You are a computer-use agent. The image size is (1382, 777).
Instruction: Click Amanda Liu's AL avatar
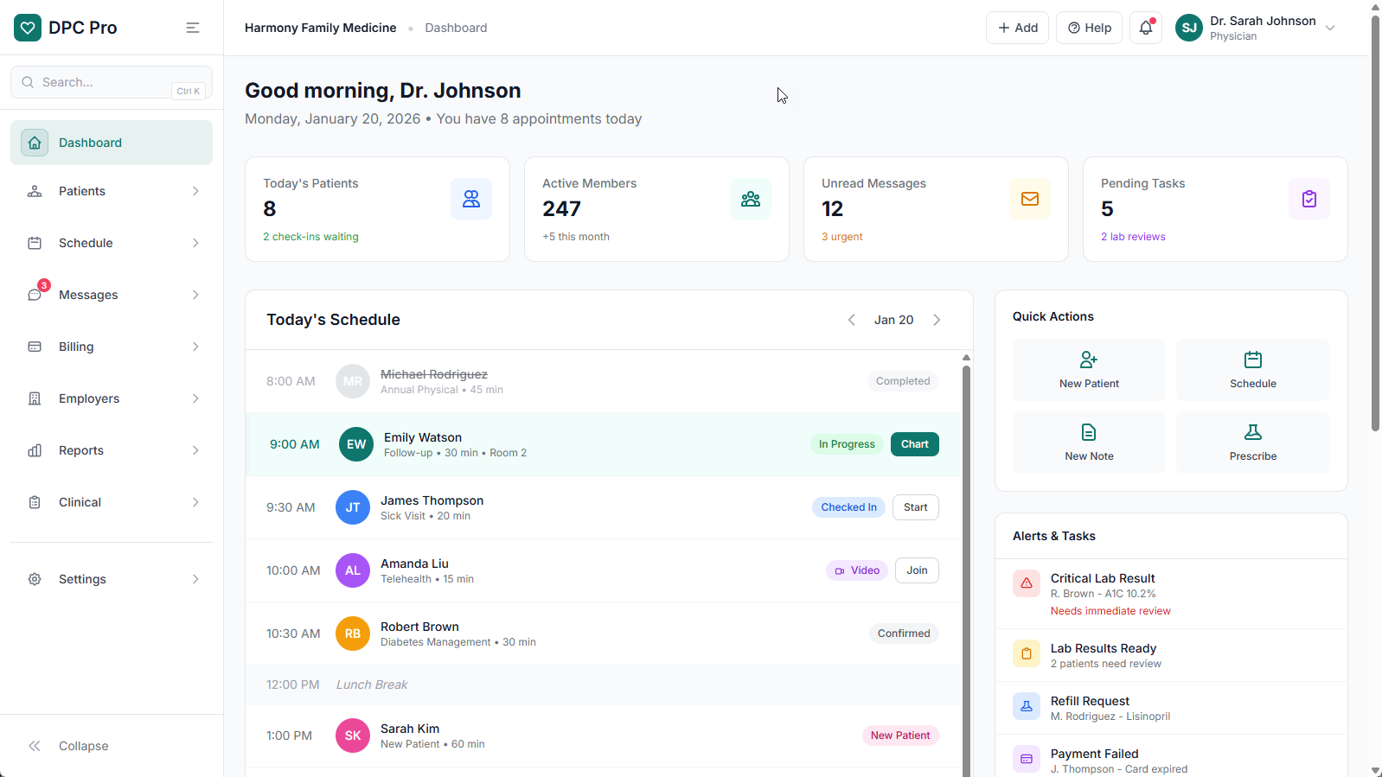353,570
